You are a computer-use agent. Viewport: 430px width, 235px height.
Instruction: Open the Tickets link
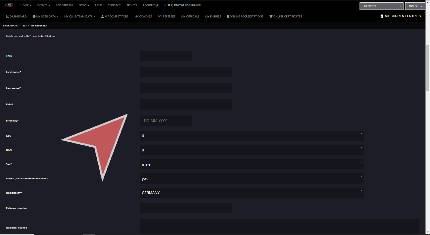pos(132,5)
